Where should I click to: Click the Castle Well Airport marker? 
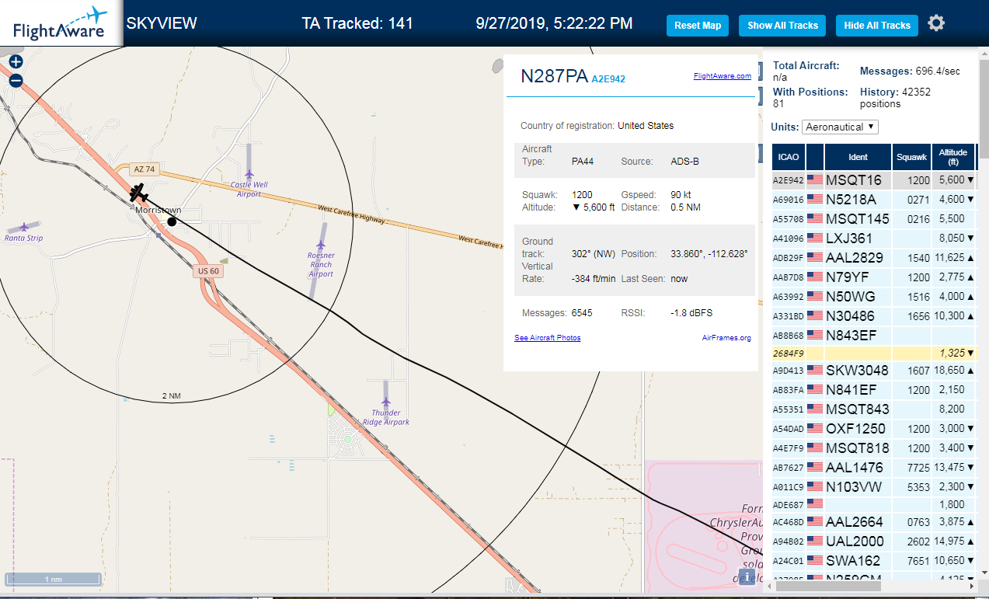click(x=249, y=175)
